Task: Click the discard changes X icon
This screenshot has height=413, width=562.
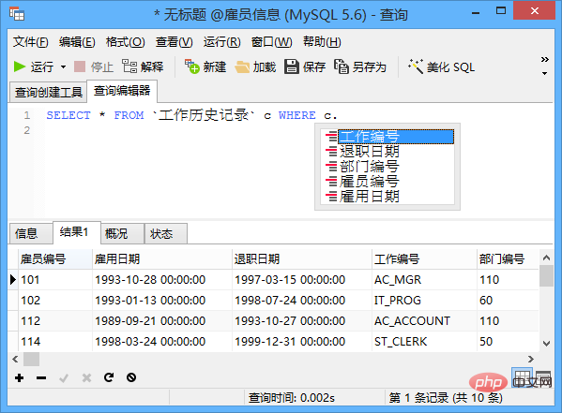Action: tap(86, 377)
